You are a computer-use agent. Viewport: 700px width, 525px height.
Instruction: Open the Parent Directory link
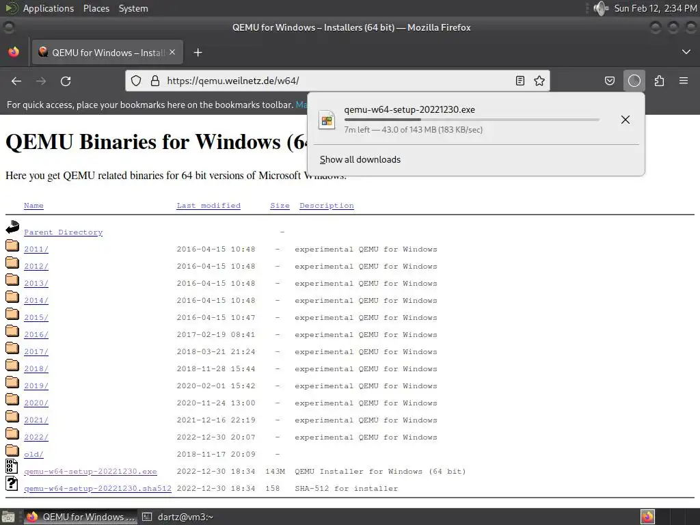[x=64, y=232]
